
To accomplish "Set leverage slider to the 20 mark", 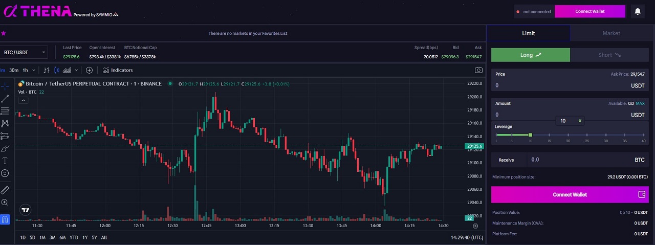I will tap(568, 135).
